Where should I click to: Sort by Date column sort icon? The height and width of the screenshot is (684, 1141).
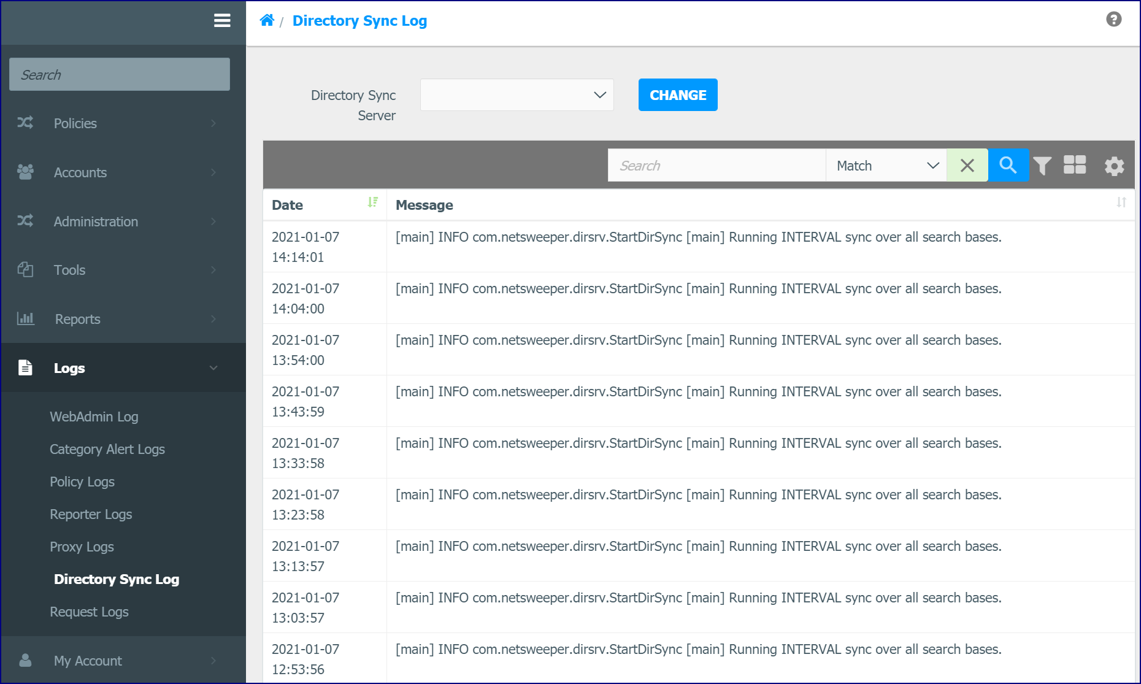(x=372, y=202)
